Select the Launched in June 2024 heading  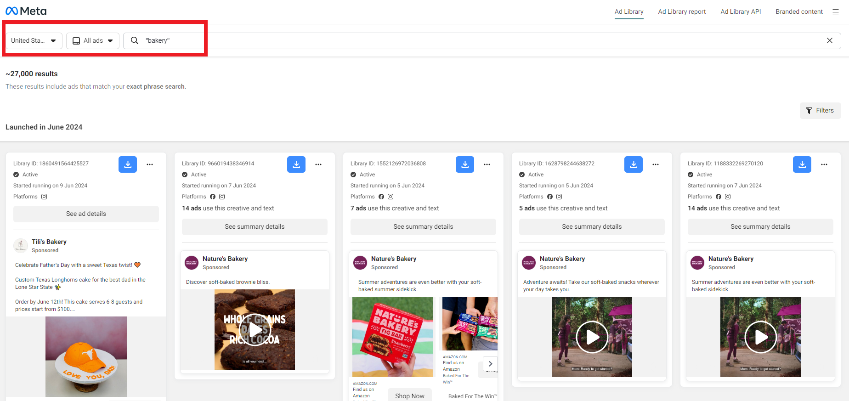pos(44,127)
